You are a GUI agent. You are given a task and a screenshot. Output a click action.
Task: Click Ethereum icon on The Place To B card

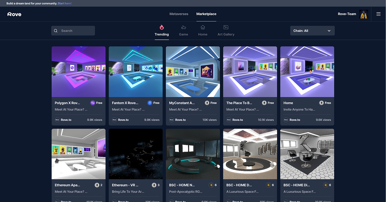coord(264,103)
